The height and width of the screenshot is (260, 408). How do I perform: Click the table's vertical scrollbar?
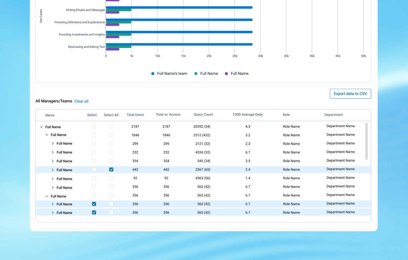(366, 141)
